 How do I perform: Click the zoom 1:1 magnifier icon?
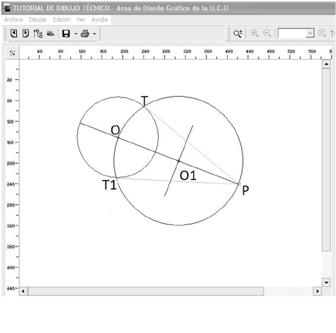click(322, 34)
